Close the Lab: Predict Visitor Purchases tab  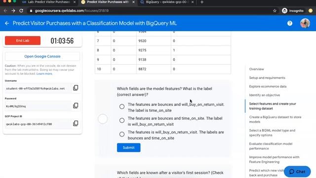click(75, 2)
